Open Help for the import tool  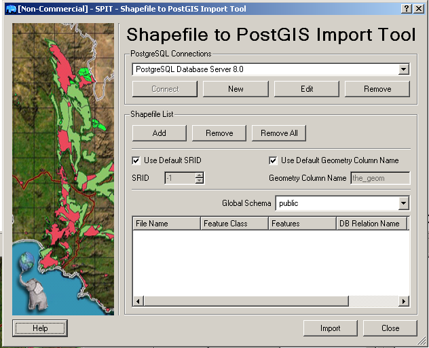click(x=40, y=328)
